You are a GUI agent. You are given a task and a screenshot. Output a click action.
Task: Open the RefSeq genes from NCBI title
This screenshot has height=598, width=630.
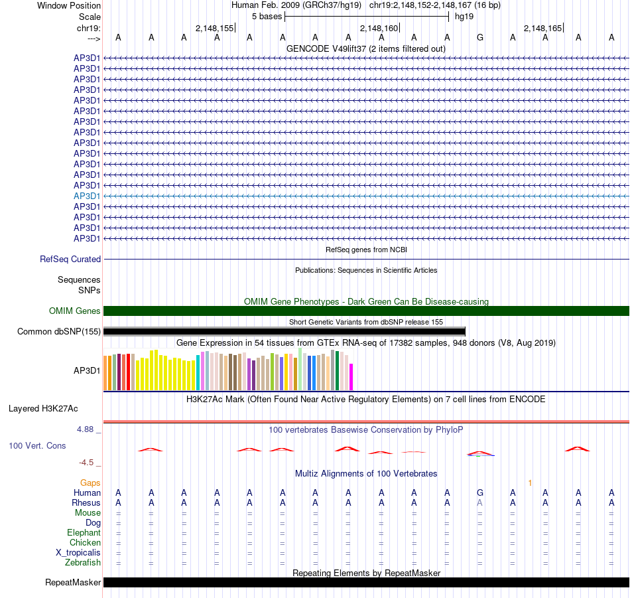(366, 250)
